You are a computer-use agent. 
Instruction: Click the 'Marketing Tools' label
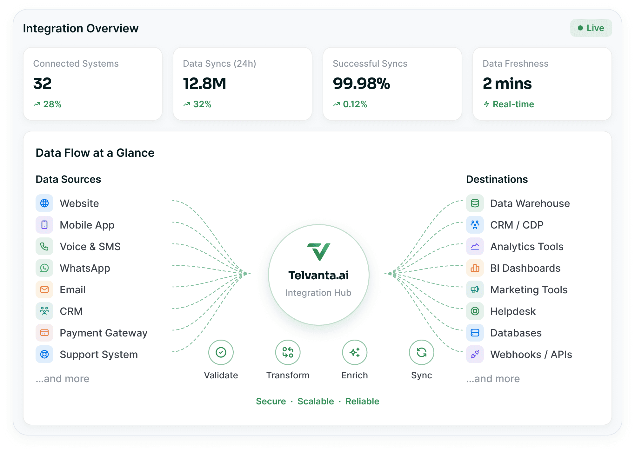tap(529, 290)
